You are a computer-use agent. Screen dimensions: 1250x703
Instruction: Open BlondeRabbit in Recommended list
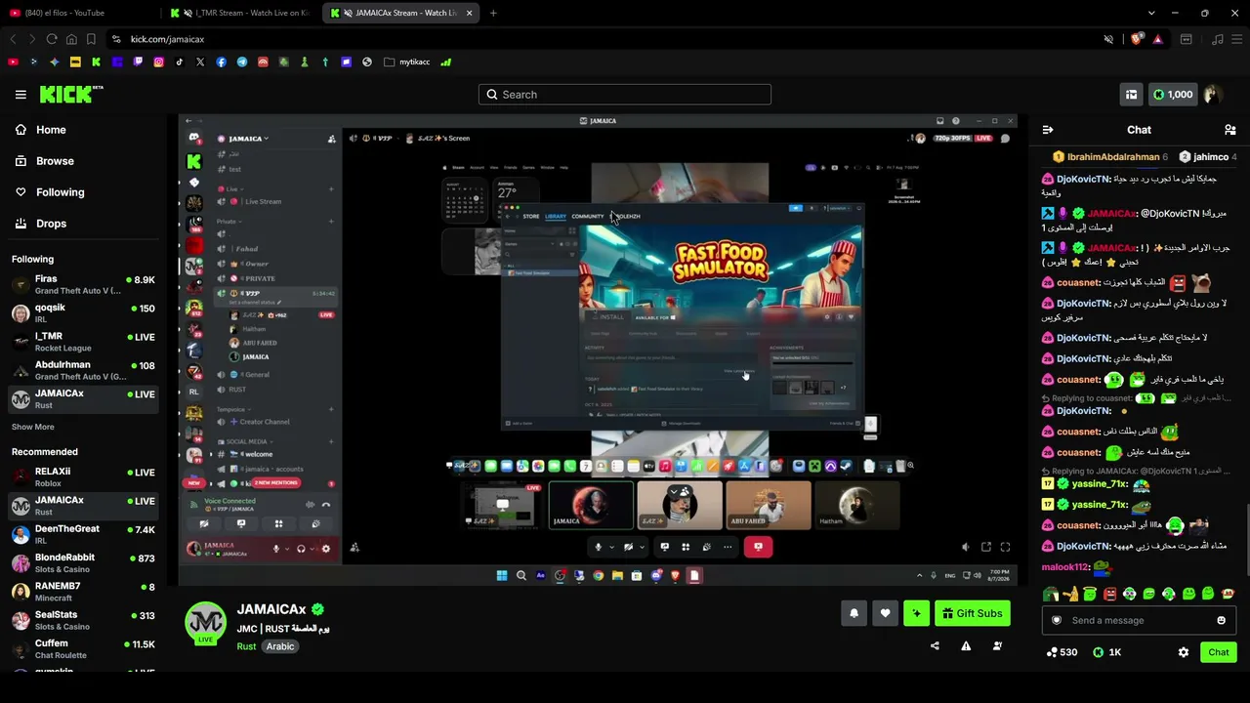pyautogui.click(x=82, y=563)
